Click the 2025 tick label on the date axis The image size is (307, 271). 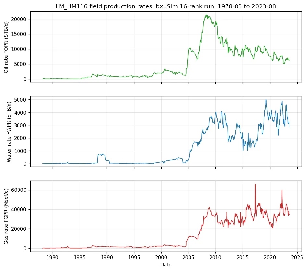(x=297, y=257)
